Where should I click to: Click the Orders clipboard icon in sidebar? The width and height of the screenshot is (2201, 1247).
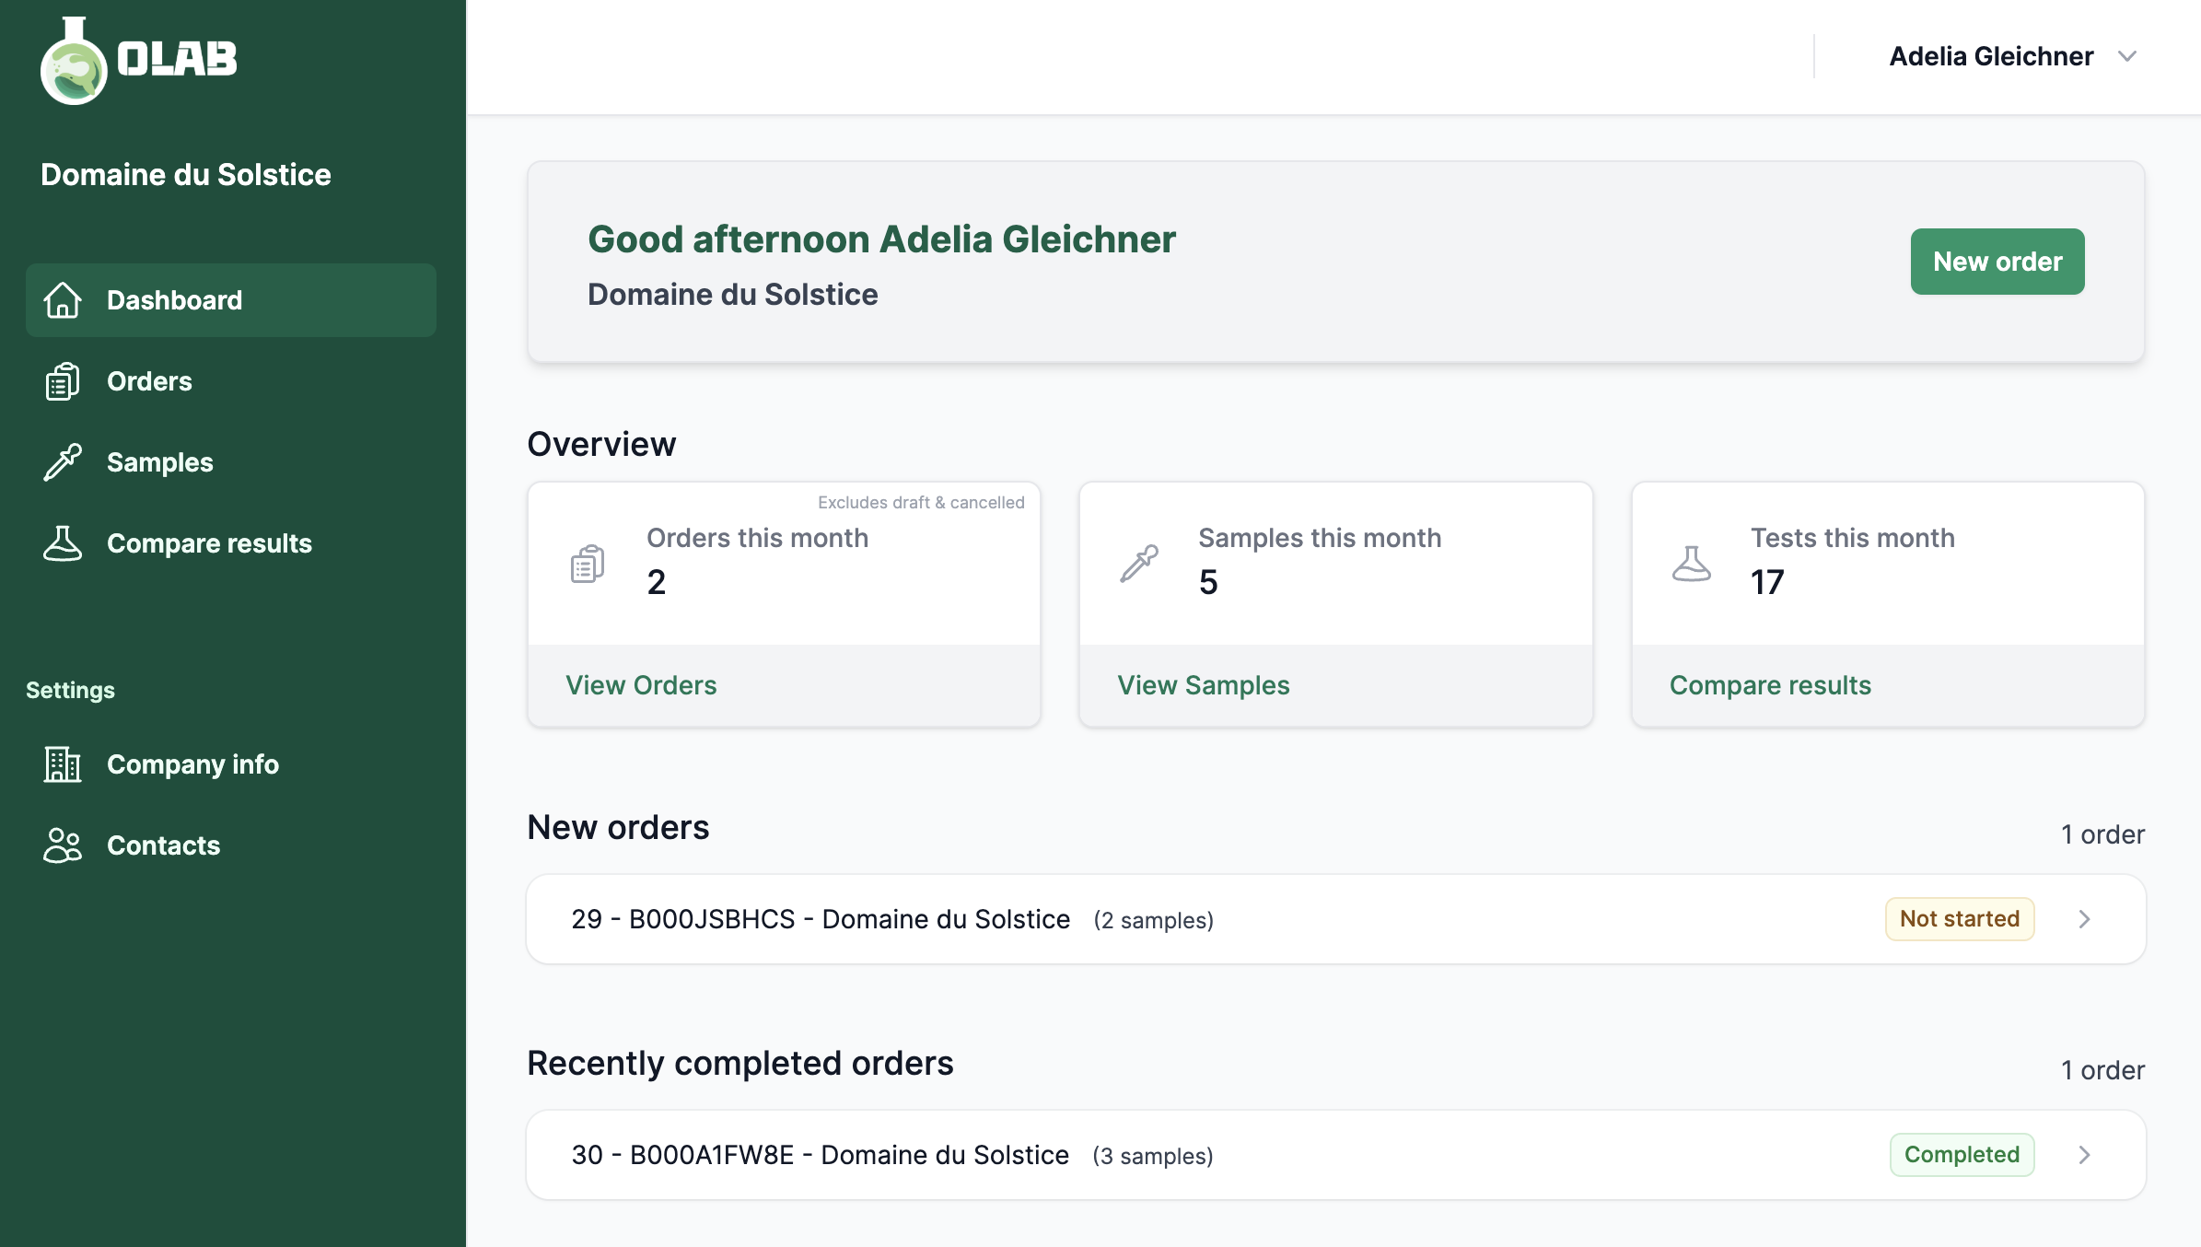[x=63, y=381]
